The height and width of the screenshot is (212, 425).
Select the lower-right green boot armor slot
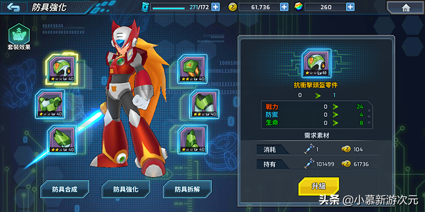(192, 139)
